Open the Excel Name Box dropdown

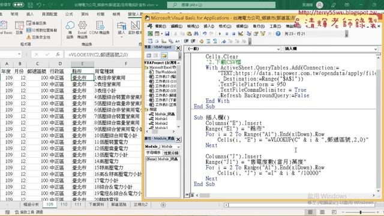point(19,54)
